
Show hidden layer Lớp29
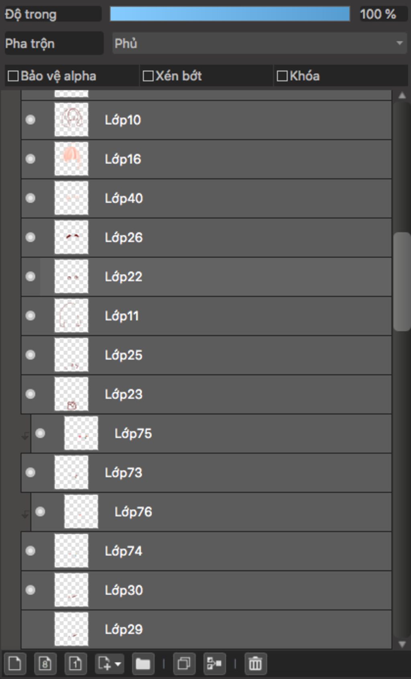click(x=31, y=629)
